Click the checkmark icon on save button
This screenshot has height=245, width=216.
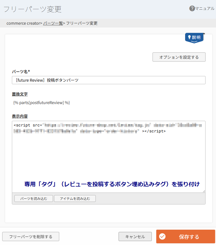click(x=162, y=237)
